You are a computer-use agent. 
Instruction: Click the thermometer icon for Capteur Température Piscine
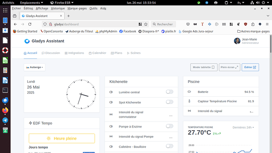(189, 101)
